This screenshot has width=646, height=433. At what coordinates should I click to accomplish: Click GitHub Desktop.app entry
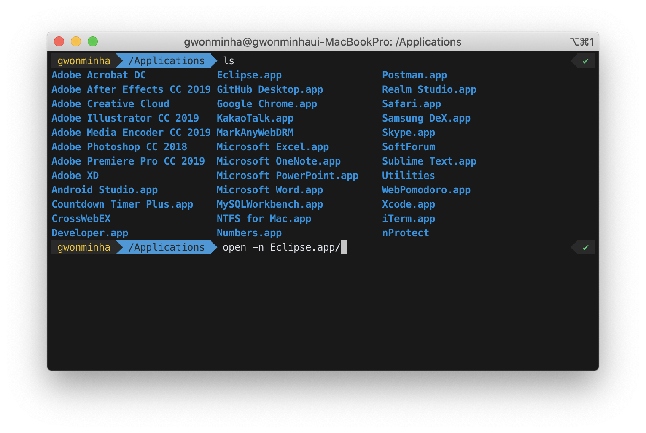[270, 89]
